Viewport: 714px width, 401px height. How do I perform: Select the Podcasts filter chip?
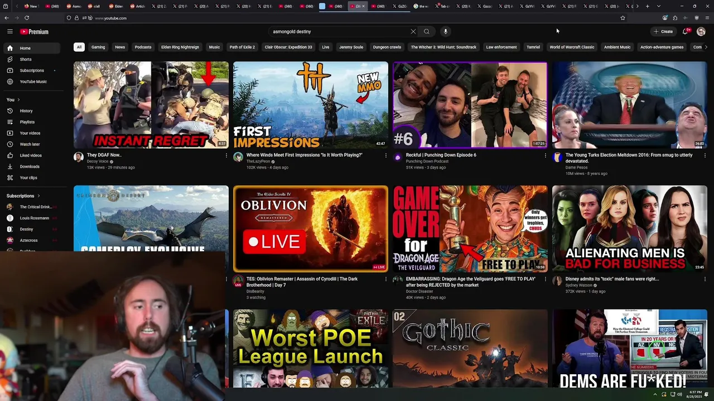pyautogui.click(x=143, y=47)
